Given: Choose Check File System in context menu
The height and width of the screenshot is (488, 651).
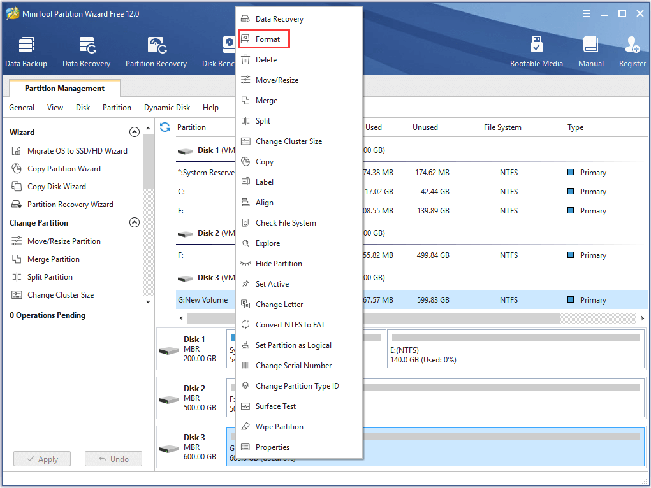Looking at the screenshot, I should pyautogui.click(x=299, y=223).
